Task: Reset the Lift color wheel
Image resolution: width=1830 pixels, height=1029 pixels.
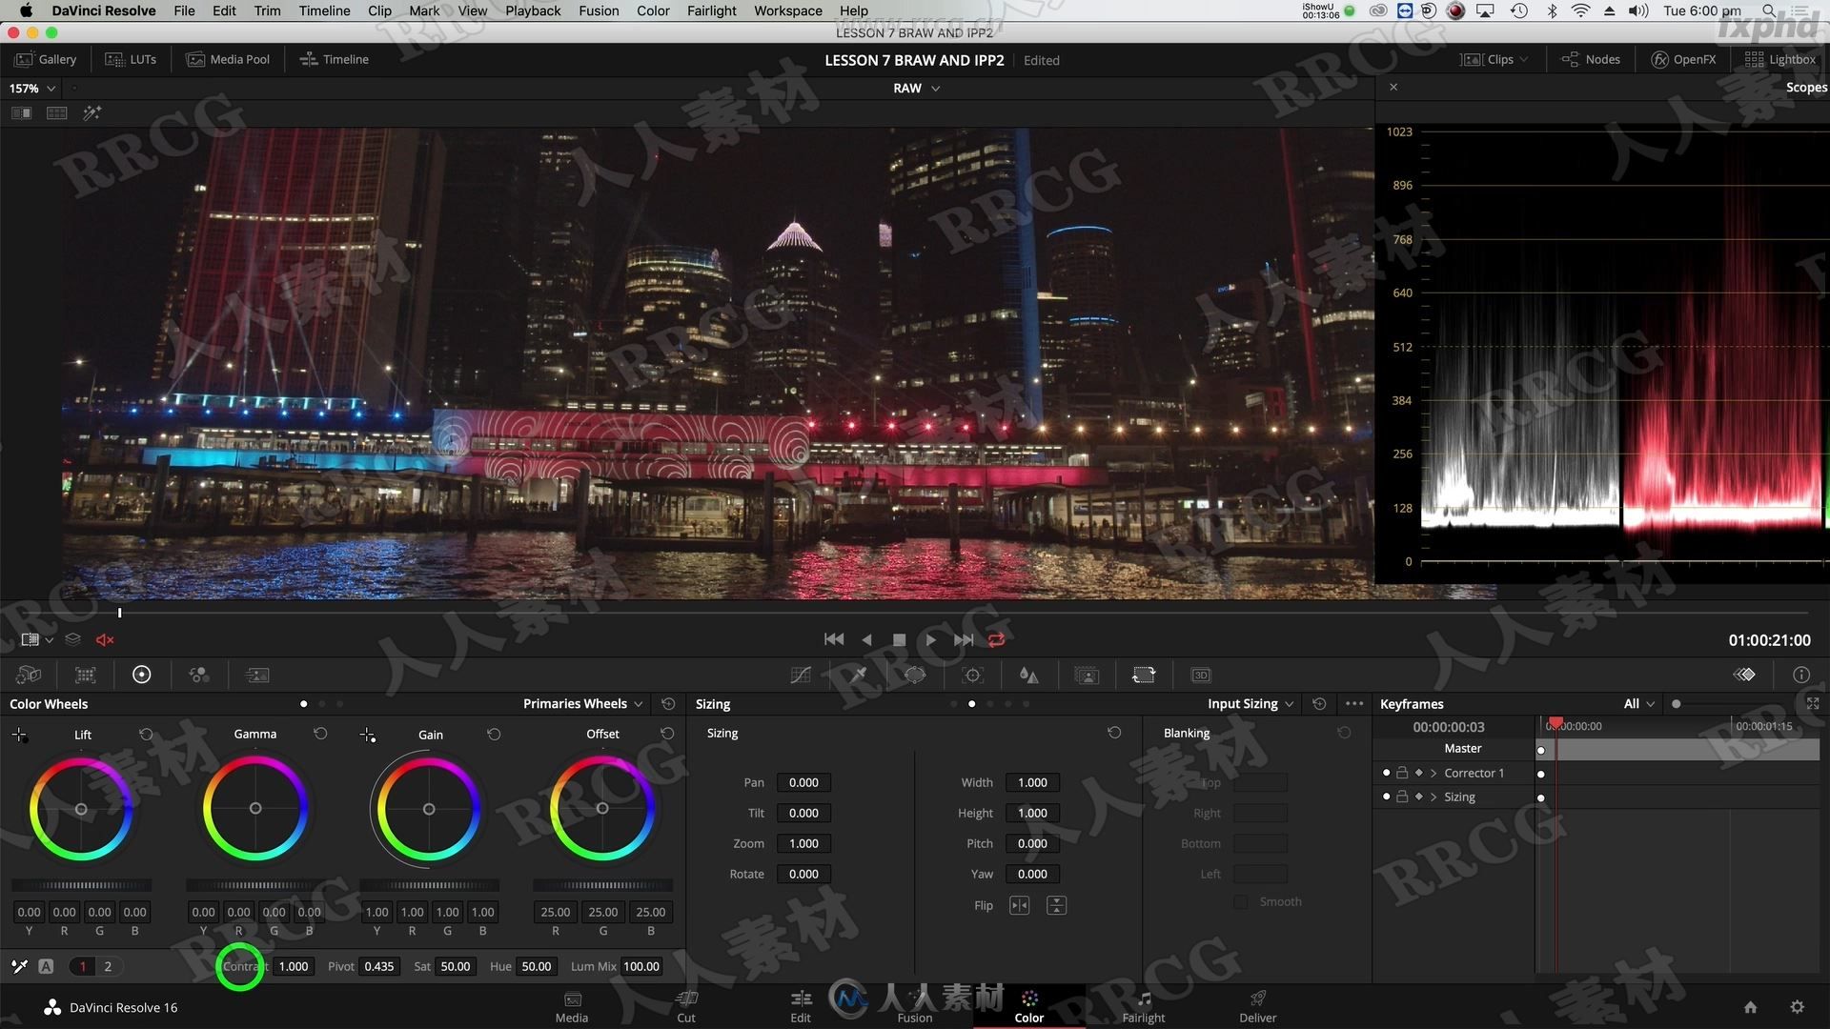Action: click(x=146, y=734)
